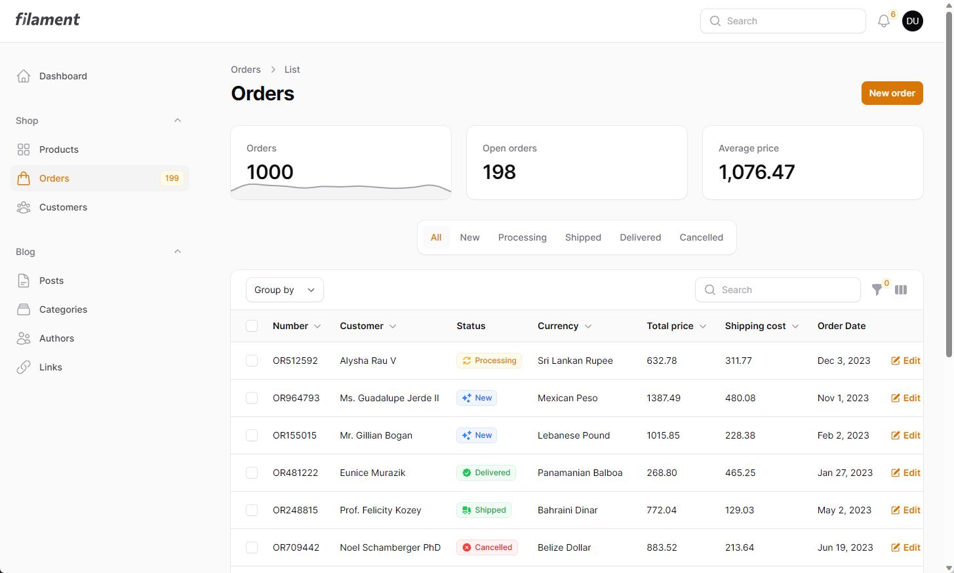Edit order OR964793
Viewport: 954px width, 573px height.
click(905, 397)
